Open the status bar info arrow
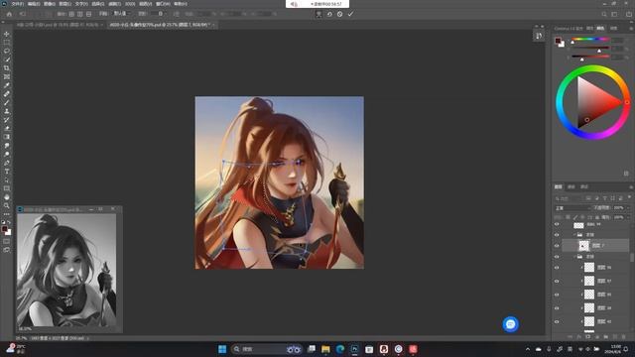Image resolution: width=635 pixels, height=357 pixels. (x=88, y=338)
